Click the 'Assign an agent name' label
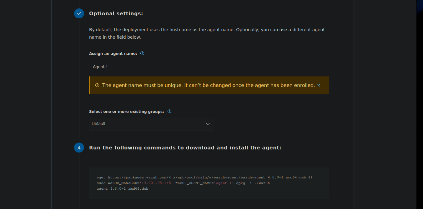The height and width of the screenshot is (209, 423). pos(113,53)
